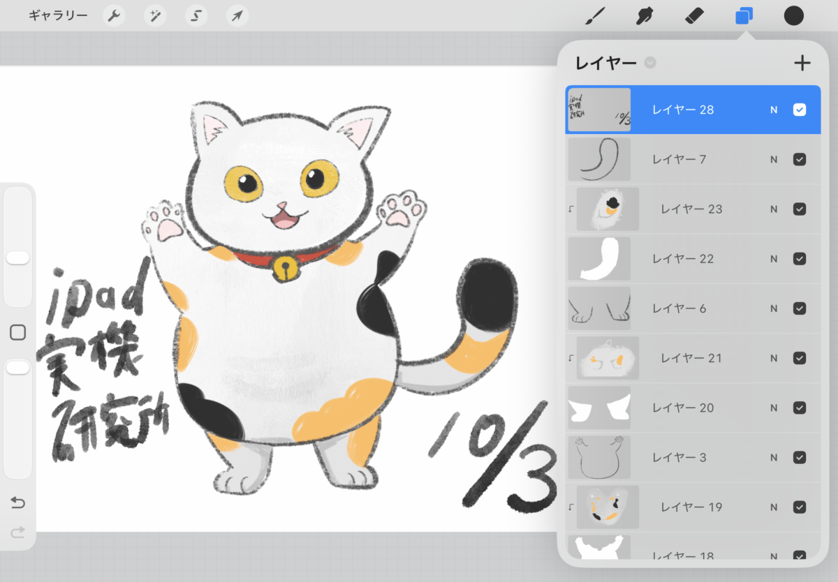Click the レイヤー 7 layer name

coord(679,159)
